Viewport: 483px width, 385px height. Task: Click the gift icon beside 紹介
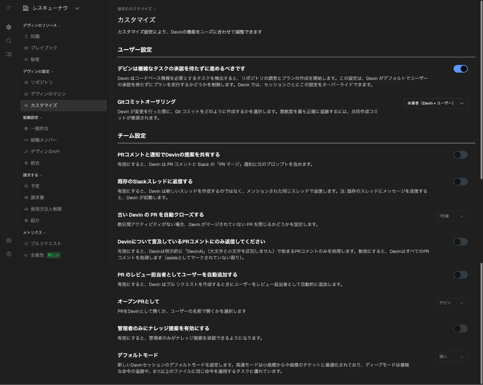(x=26, y=220)
